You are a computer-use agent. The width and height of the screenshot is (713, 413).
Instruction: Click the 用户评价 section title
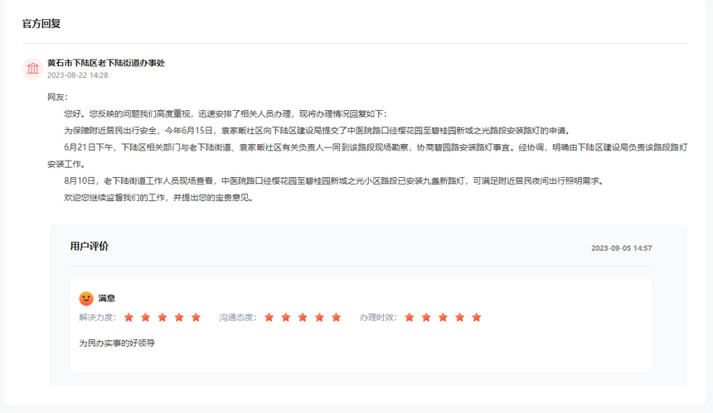point(89,247)
